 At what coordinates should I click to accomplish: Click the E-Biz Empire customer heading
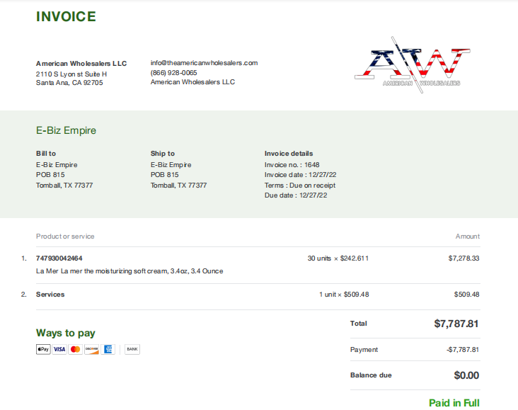(x=66, y=130)
